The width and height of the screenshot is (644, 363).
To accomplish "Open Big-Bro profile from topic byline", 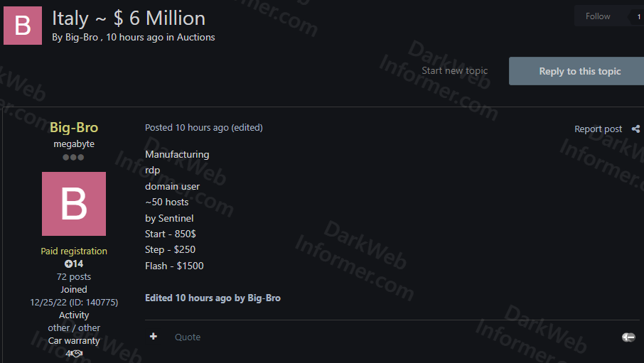I will [x=81, y=37].
